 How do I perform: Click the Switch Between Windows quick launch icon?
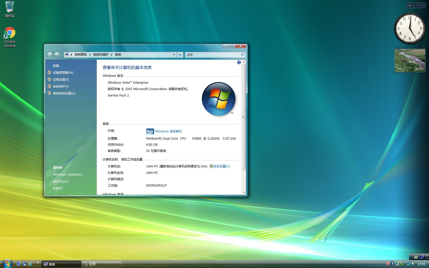25,264
